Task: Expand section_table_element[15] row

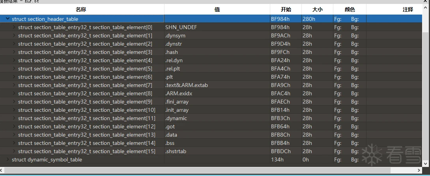Action: (x=14, y=151)
